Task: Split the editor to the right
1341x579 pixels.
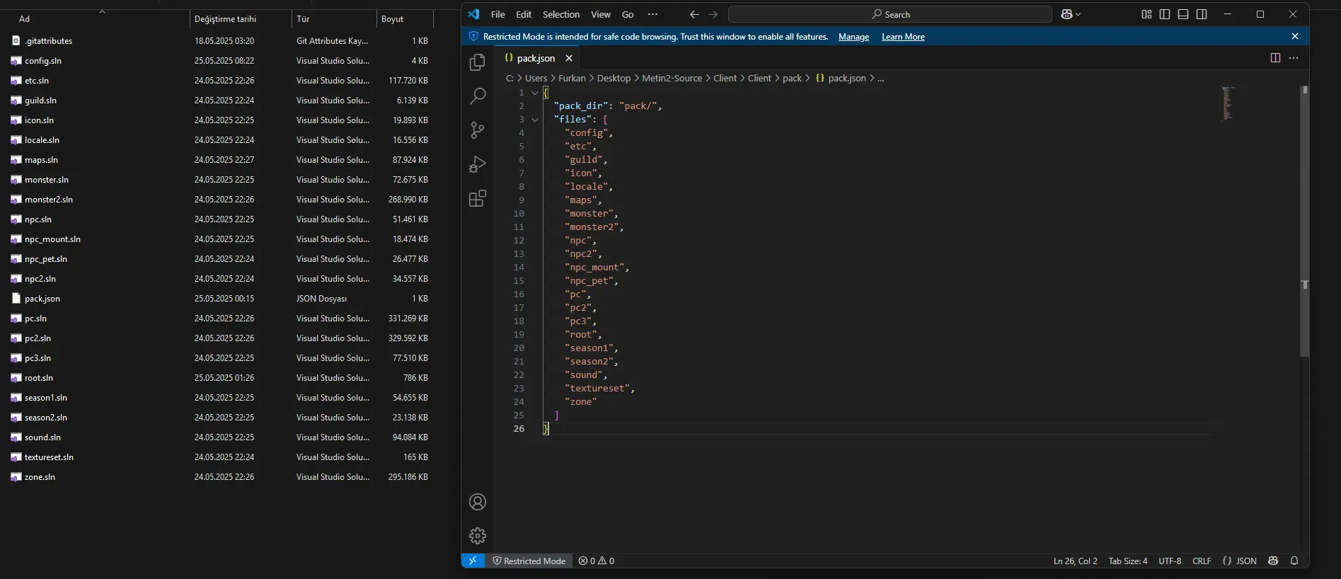Action: pos(1275,58)
